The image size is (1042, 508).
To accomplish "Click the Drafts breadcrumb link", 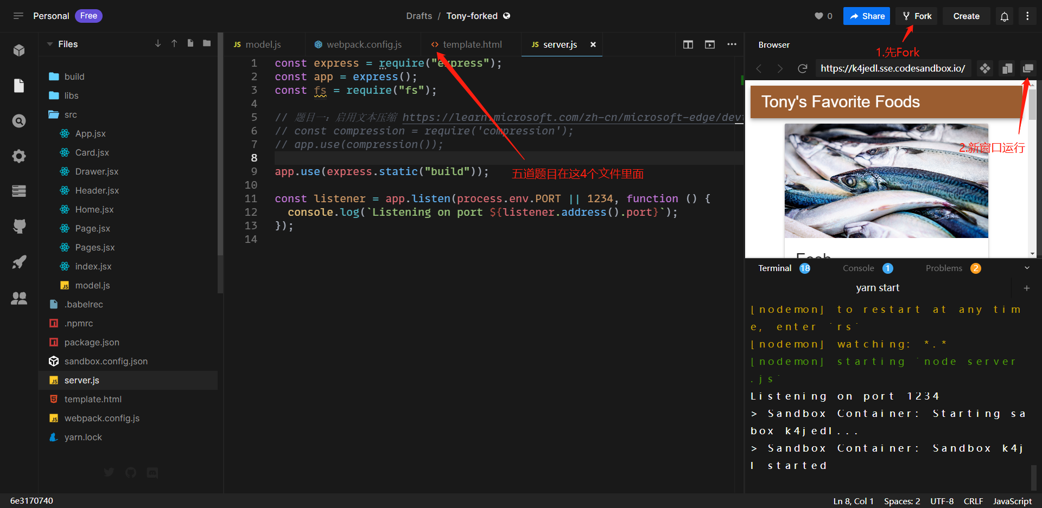I will (x=419, y=16).
